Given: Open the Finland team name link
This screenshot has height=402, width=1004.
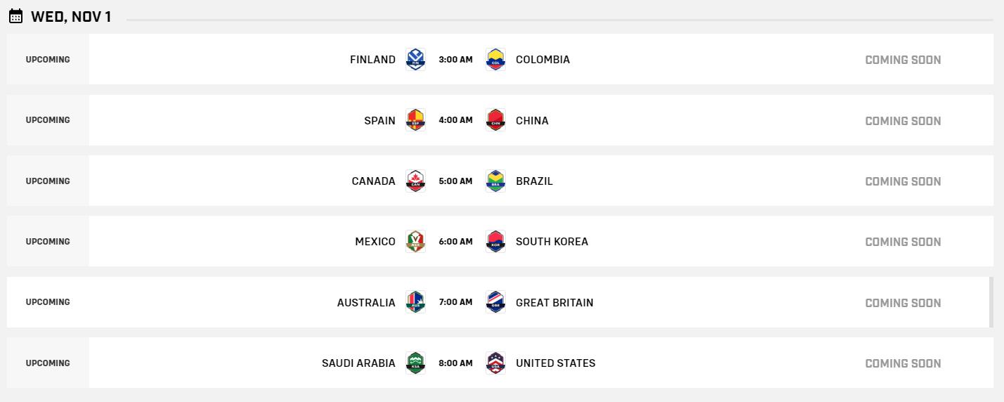Looking at the screenshot, I should pos(372,60).
